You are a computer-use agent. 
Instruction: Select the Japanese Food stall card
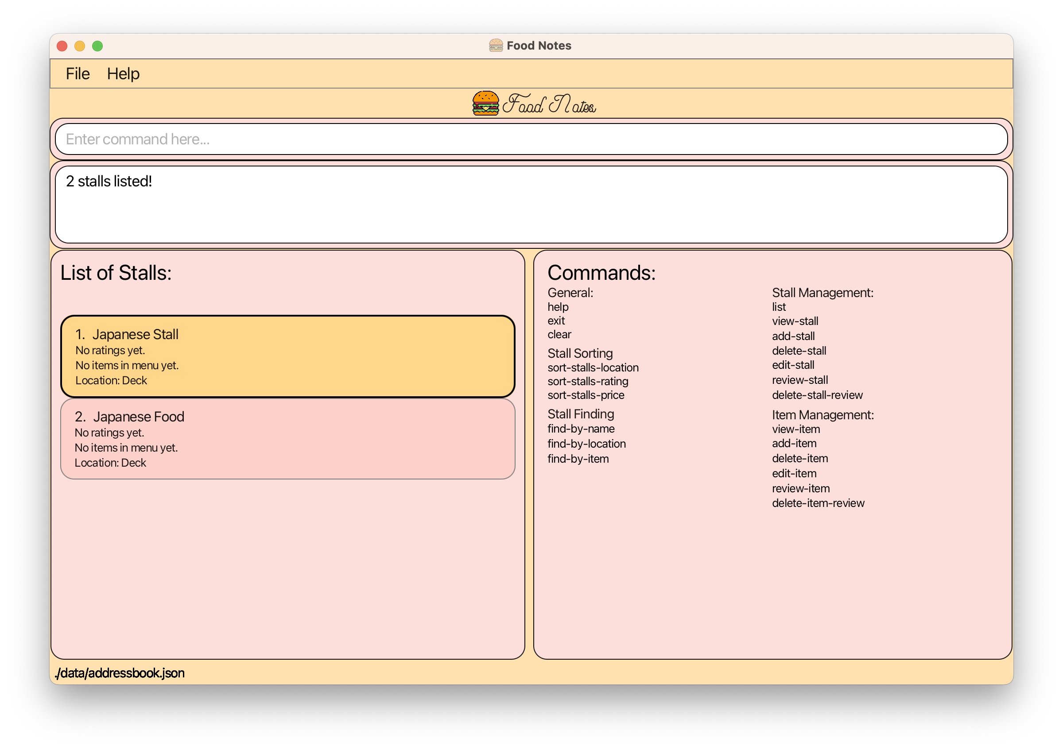pos(287,439)
